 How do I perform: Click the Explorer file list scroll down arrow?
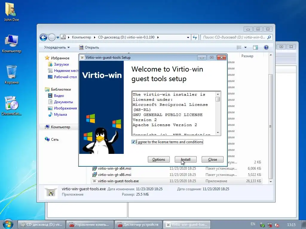(271, 182)
